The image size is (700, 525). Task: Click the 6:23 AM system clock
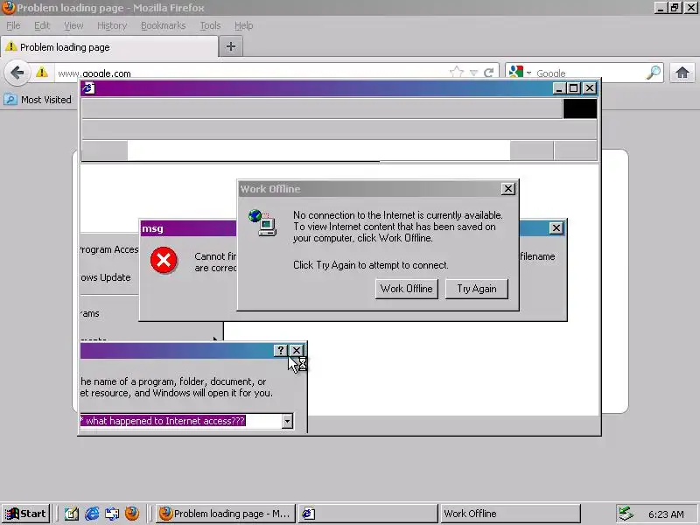click(x=666, y=514)
